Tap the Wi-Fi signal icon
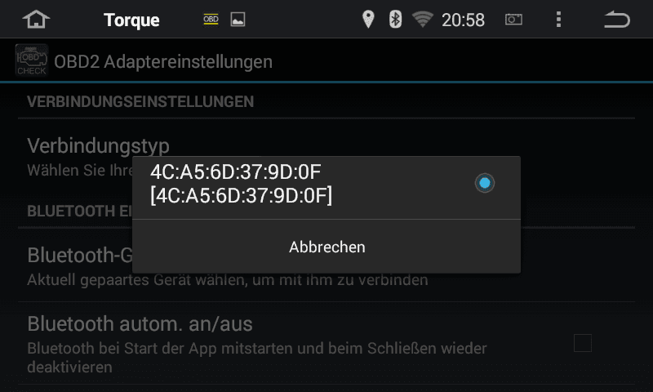 point(422,20)
